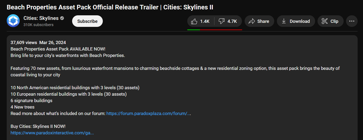Screen dimensions: 363x140
Task: Click the thumbs-up like icon
Action: (x=194, y=21)
